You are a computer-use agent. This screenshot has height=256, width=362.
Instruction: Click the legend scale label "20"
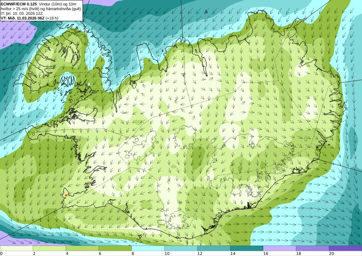click(x=331, y=254)
